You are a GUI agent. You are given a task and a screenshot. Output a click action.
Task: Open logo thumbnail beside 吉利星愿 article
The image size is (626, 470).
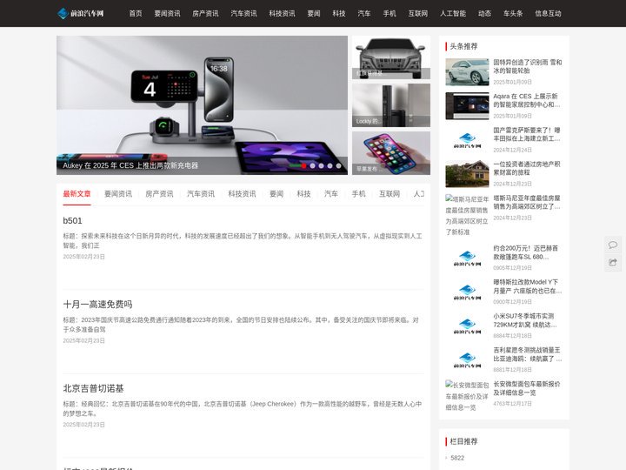(467, 359)
